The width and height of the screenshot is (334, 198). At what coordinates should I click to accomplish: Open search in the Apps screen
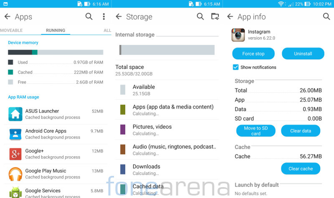pos(89,16)
